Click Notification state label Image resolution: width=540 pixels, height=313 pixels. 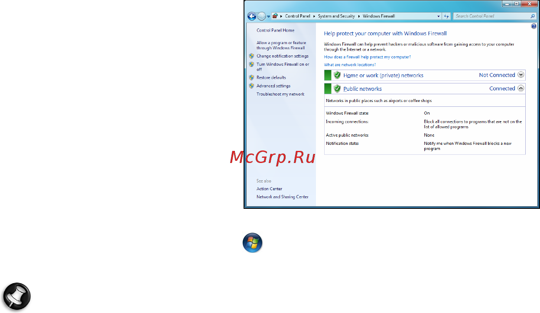pyautogui.click(x=342, y=143)
